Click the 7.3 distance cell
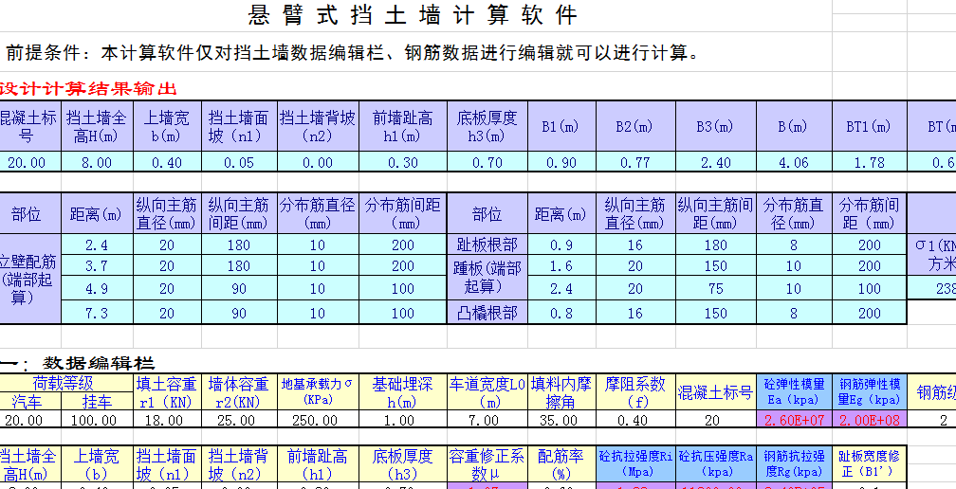Image resolution: width=956 pixels, height=489 pixels. pyautogui.click(x=97, y=313)
